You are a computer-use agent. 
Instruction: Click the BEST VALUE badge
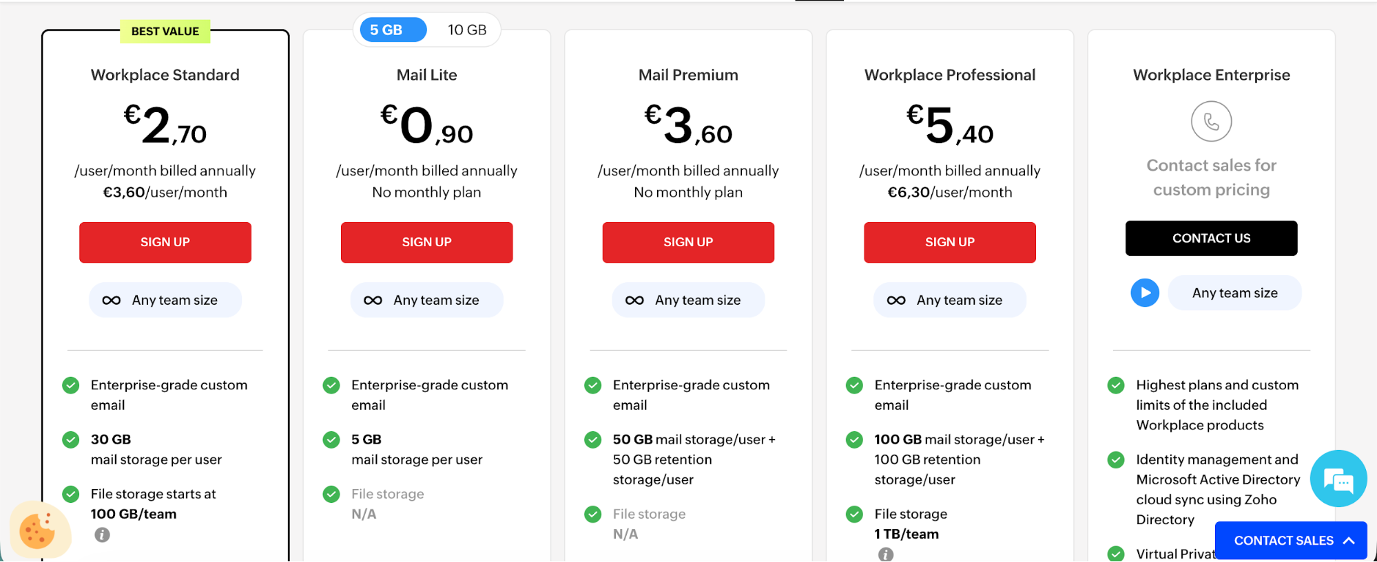pyautogui.click(x=165, y=31)
